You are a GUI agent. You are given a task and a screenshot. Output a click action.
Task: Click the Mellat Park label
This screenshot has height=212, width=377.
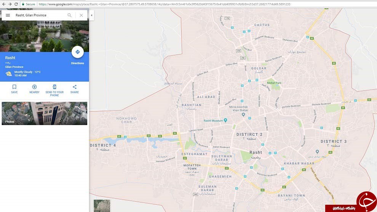point(274,83)
